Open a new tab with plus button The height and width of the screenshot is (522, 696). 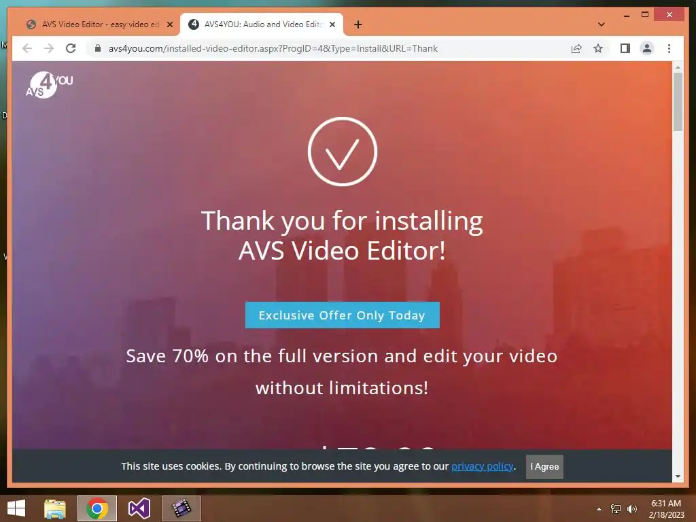click(x=358, y=24)
